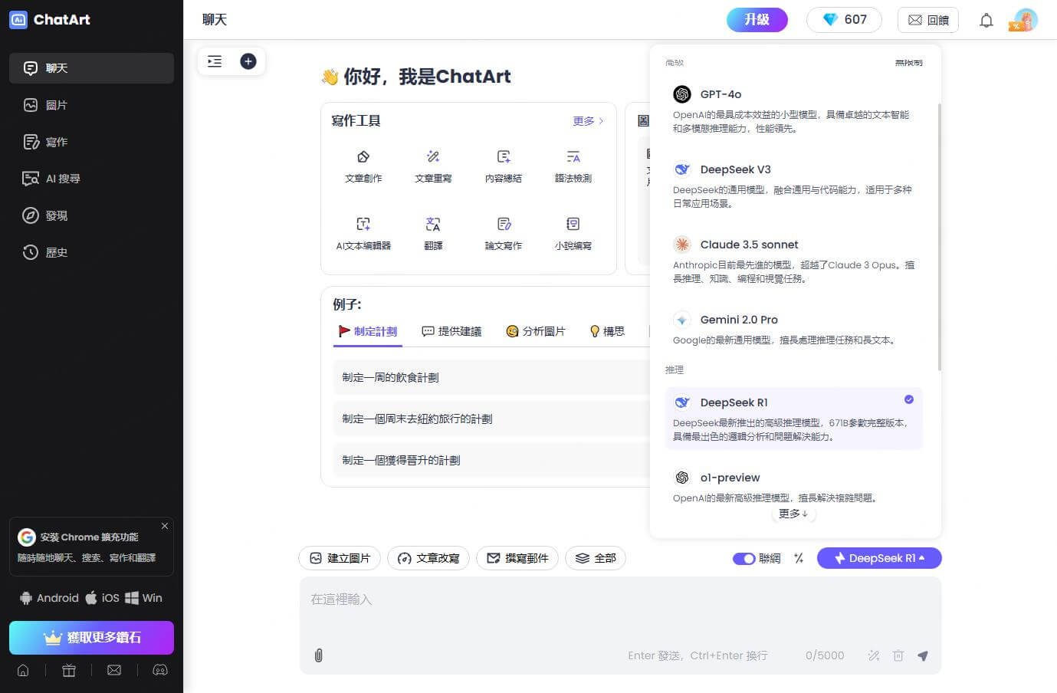
Task: Click the percent settings icon beside 聯網
Action: (799, 558)
